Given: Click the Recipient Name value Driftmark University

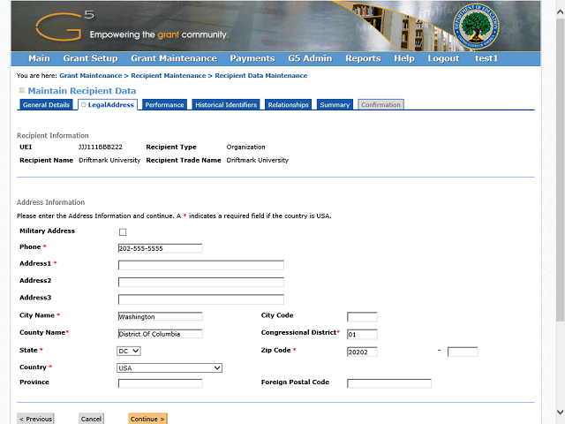Looking at the screenshot, I should [x=109, y=160].
